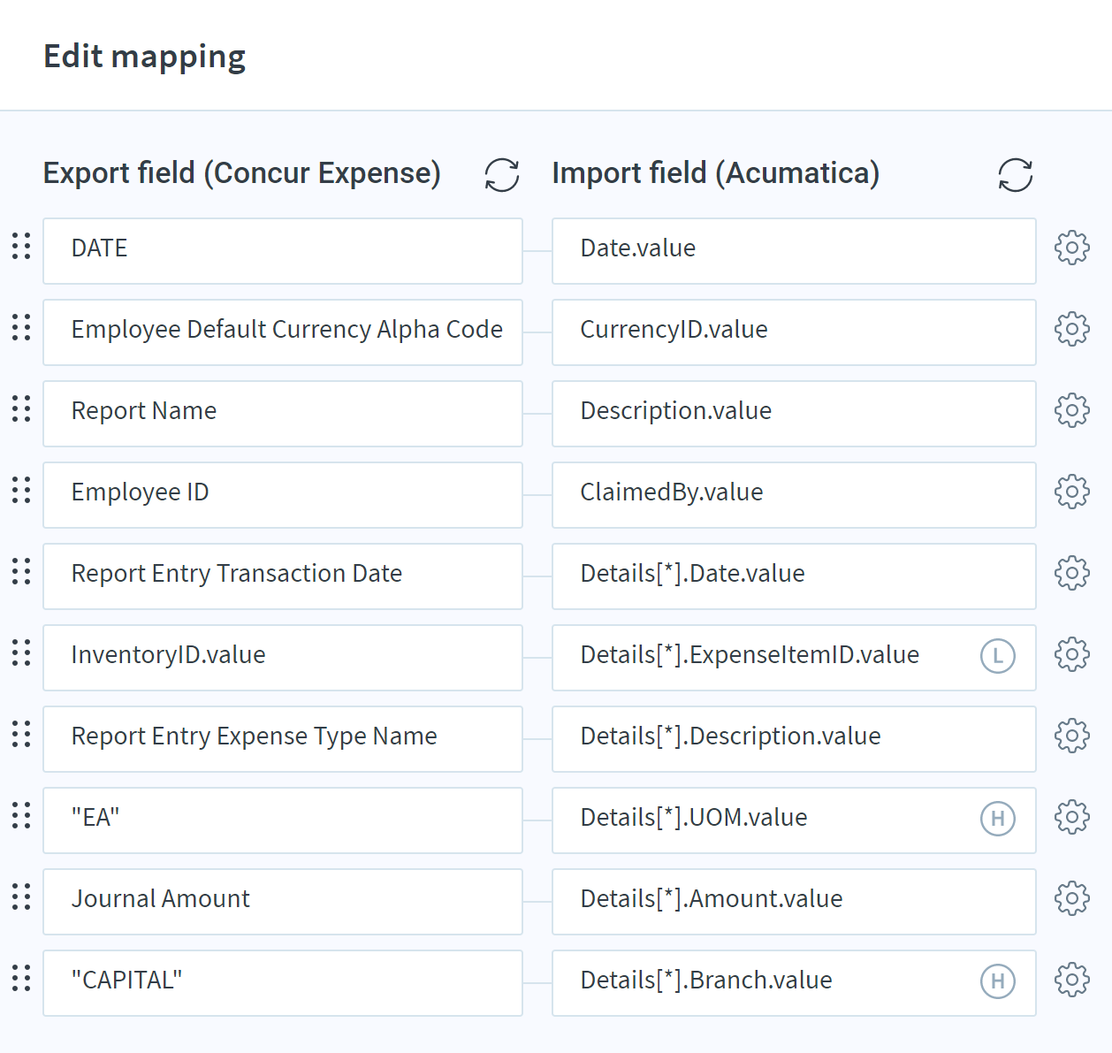Click the H hard-coded badge on Branch.value
Image resolution: width=1112 pixels, height=1053 pixels.
coord(998,981)
